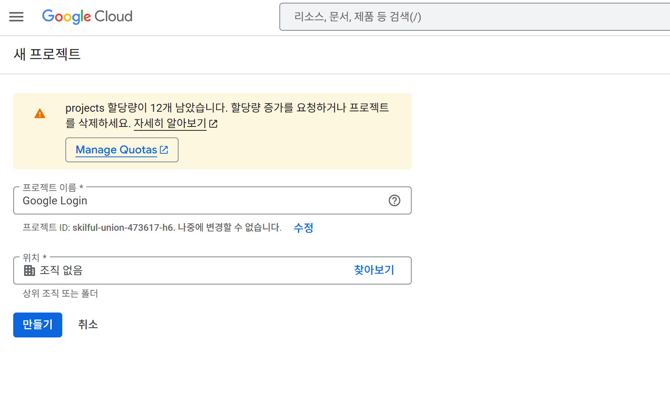This screenshot has width=670, height=418.
Task: Click 수정 to edit the project ID
Action: [x=303, y=228]
